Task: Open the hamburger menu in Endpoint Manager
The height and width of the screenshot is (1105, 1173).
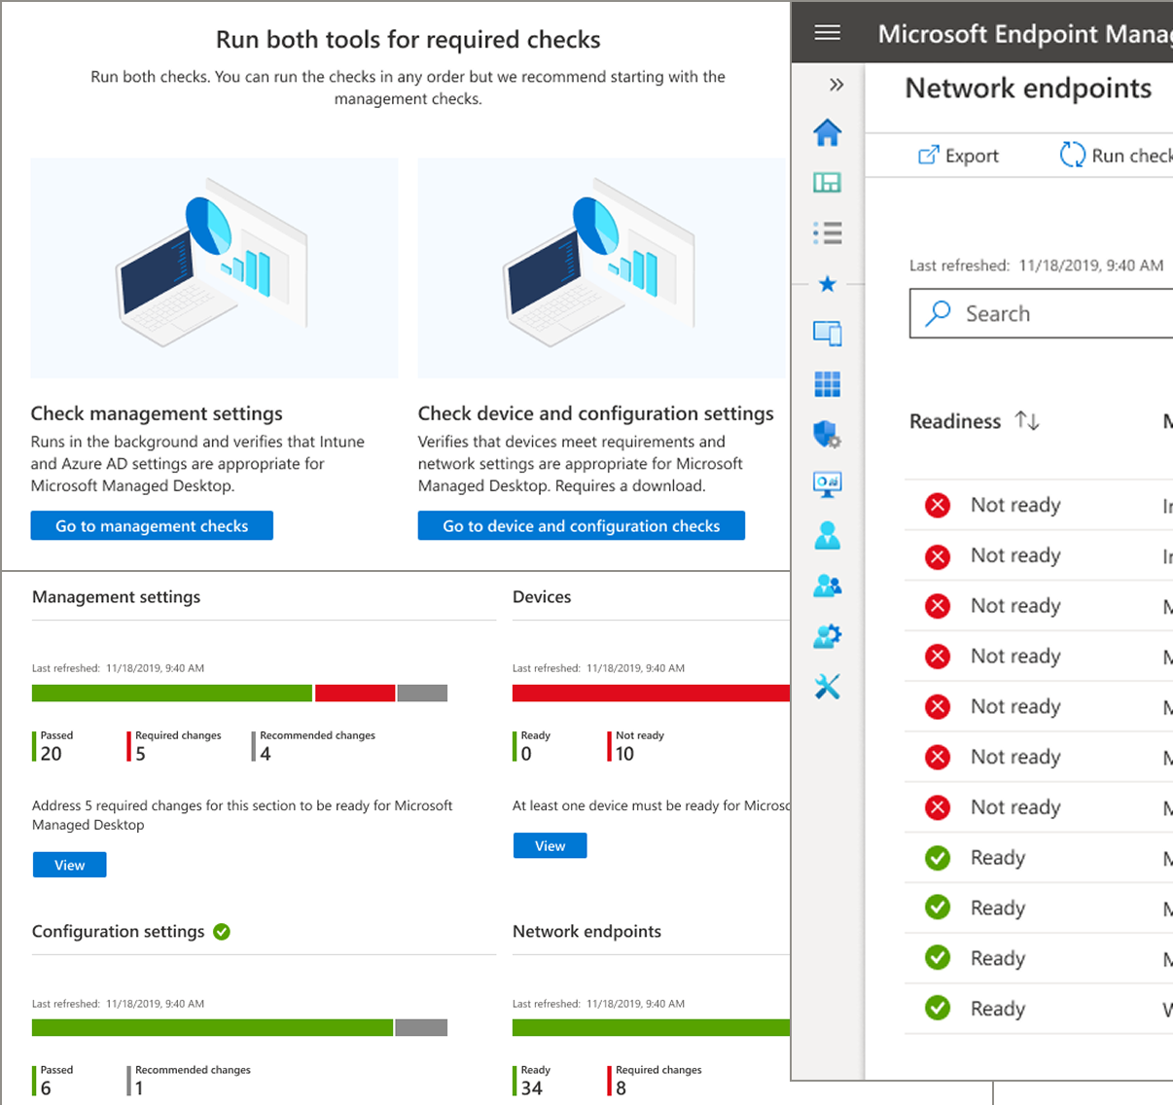Action: (x=828, y=33)
